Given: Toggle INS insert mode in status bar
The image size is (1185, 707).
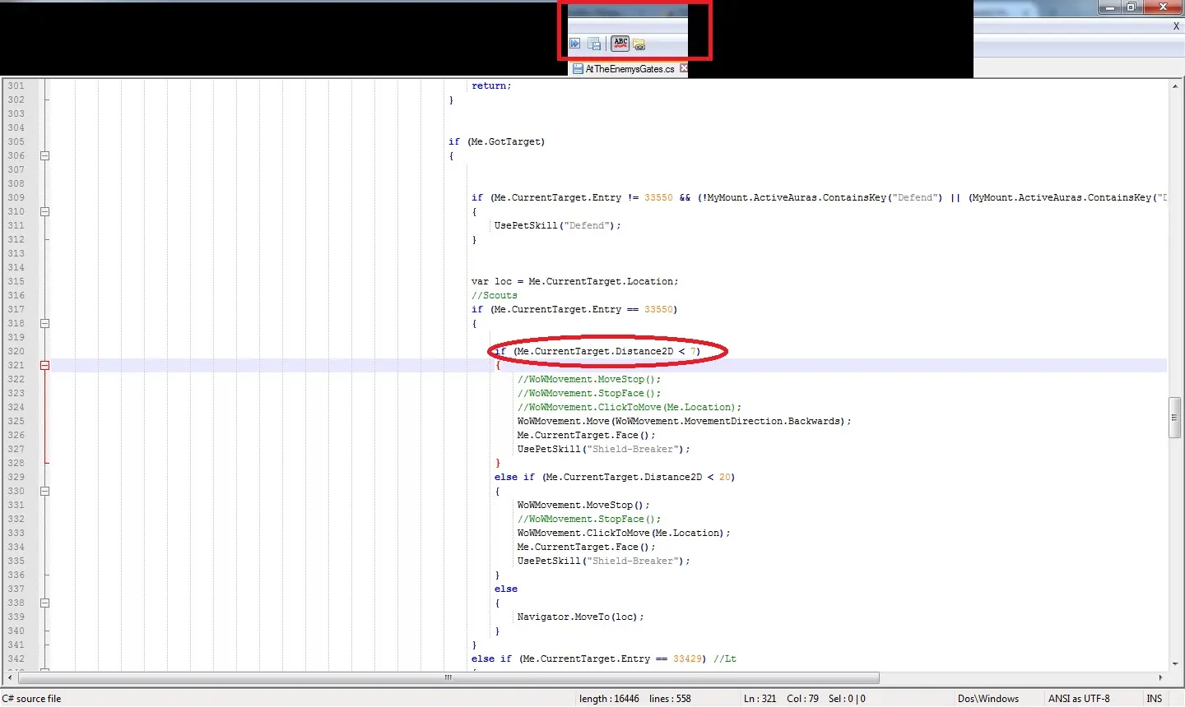Looking at the screenshot, I should click(x=1155, y=699).
